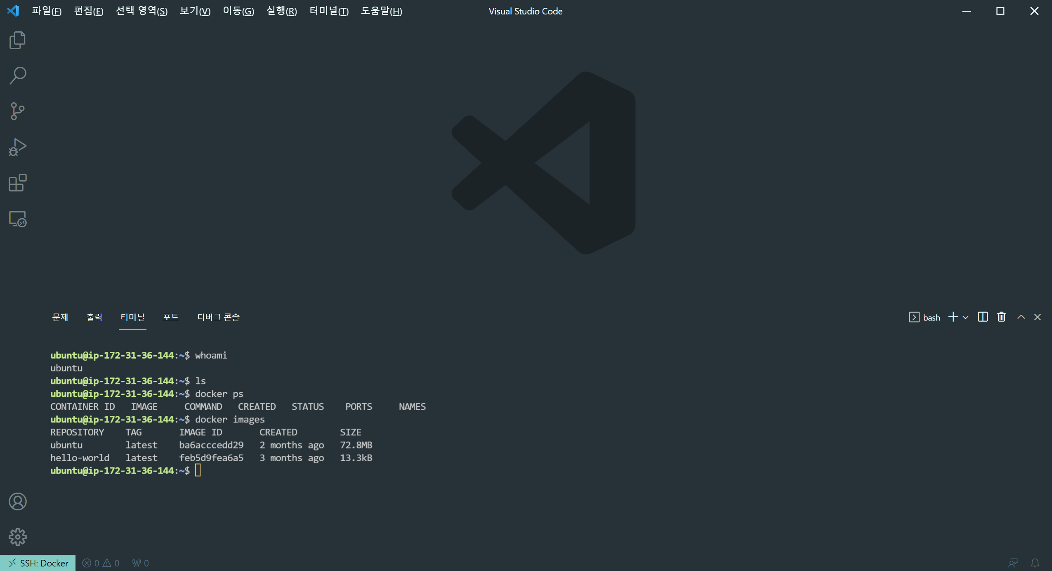Switch to the 문제 tab
The height and width of the screenshot is (571, 1052).
pos(60,317)
